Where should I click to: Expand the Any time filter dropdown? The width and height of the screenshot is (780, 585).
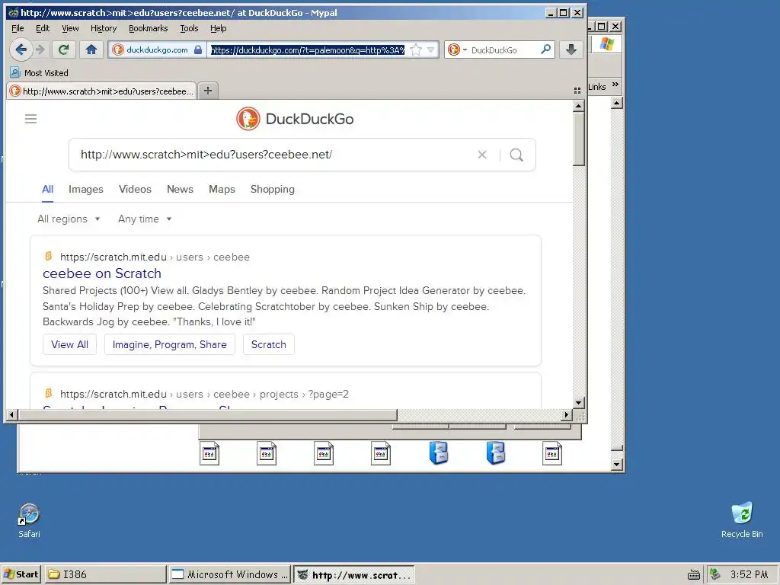(145, 219)
